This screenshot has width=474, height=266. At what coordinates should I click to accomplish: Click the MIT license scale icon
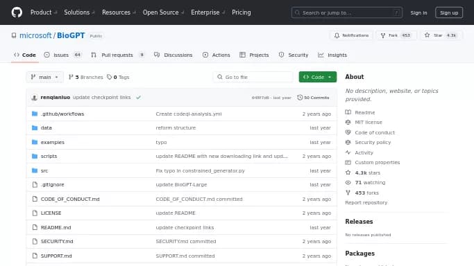click(348, 122)
